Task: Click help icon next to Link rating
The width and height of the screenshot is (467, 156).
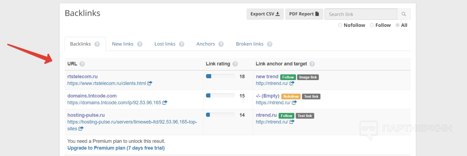Action: click(235, 64)
